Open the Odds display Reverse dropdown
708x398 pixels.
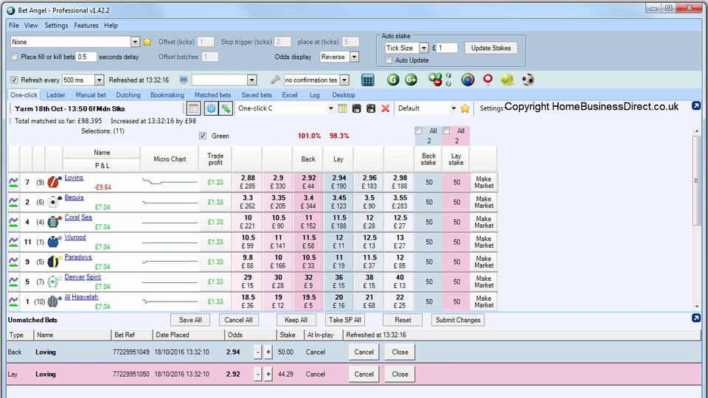click(355, 57)
